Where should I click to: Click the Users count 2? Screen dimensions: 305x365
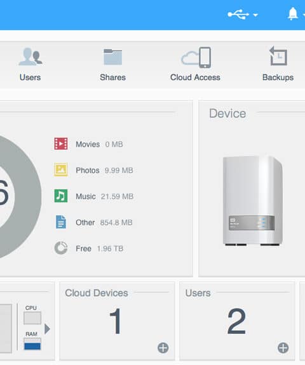[x=237, y=321]
